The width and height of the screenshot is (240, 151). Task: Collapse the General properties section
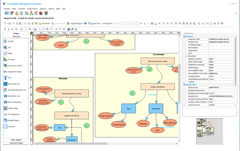[x=184, y=36]
